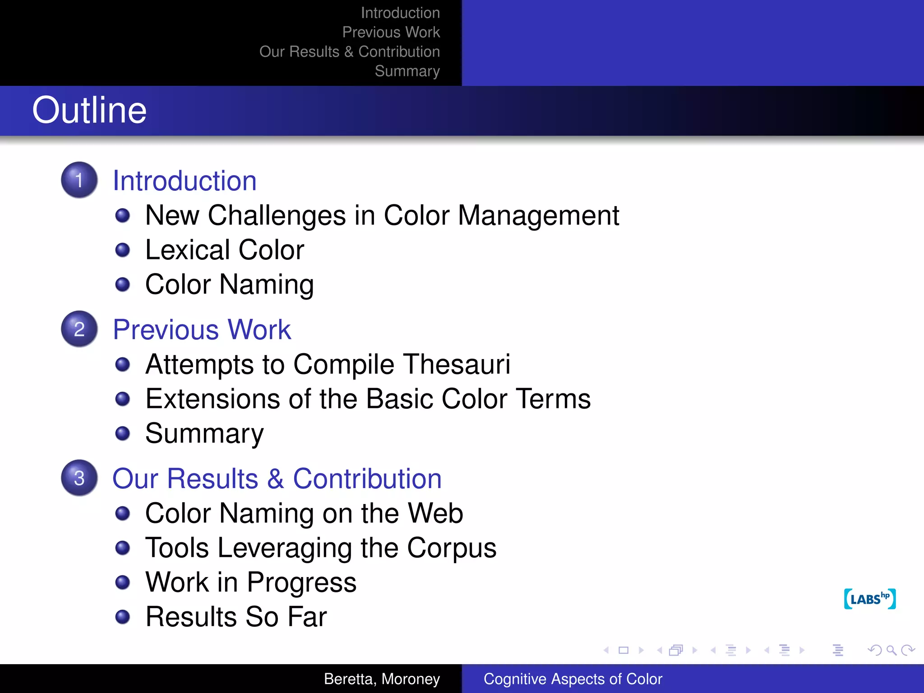
Task: Select Previous Work in header navigation
Action: [391, 32]
